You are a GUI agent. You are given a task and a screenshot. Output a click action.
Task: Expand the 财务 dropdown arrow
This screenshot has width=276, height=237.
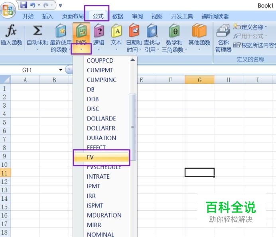[x=81, y=49]
